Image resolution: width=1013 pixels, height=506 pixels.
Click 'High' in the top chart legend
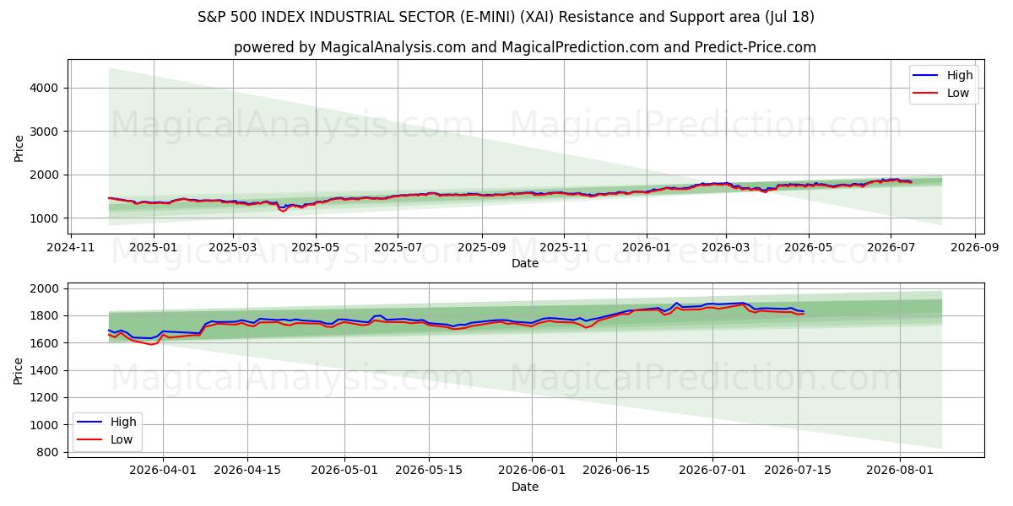(x=960, y=75)
